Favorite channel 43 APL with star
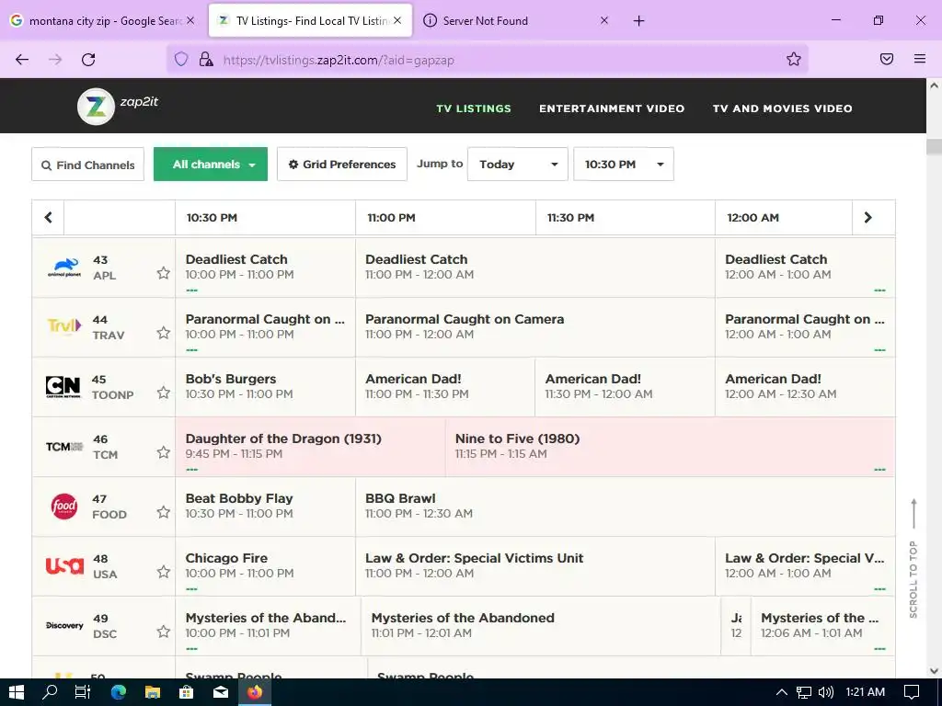This screenshot has height=706, width=942. point(164,273)
